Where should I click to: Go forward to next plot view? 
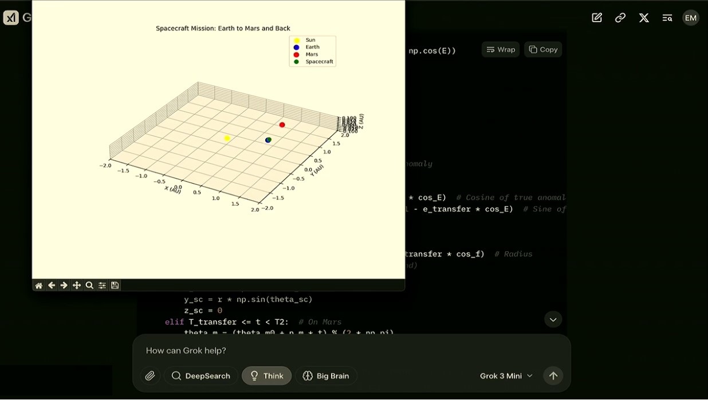point(64,286)
